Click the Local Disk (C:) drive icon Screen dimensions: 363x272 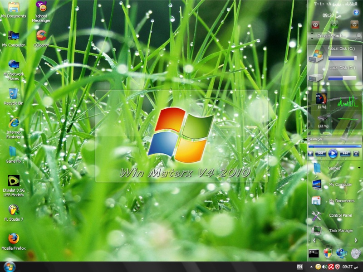click(x=316, y=56)
